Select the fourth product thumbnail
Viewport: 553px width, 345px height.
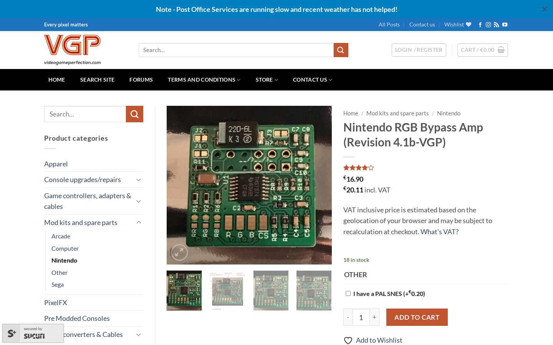[x=314, y=291]
